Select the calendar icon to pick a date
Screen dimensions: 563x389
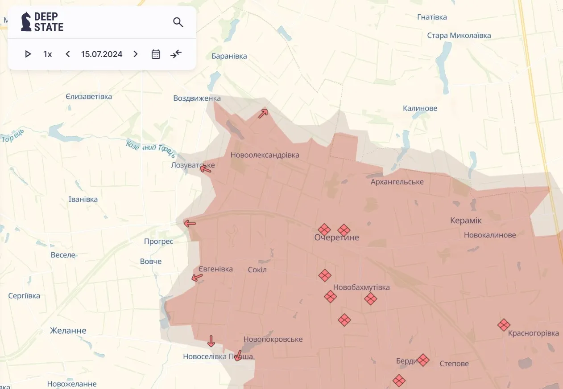tap(155, 54)
